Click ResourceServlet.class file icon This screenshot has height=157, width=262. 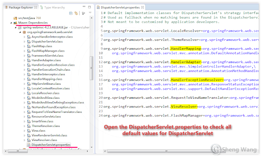coord(29,117)
